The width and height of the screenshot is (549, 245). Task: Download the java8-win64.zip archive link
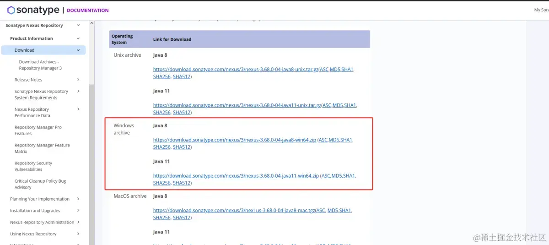click(235, 140)
